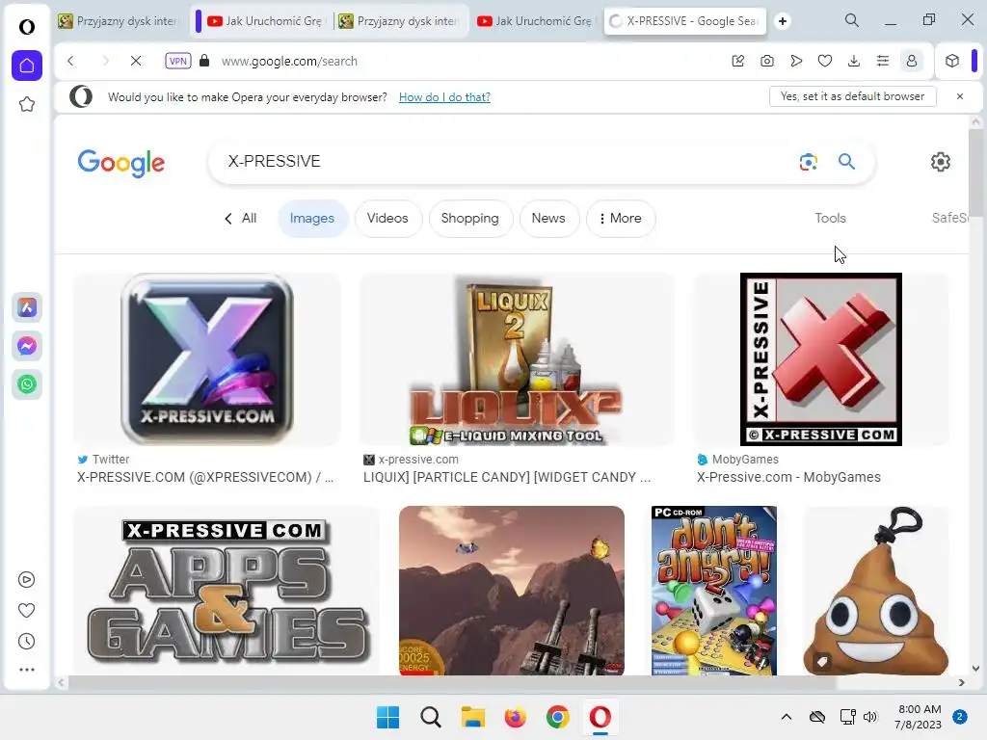Screen dimensions: 987x740
Task: Show site security lock info
Action: click(x=204, y=61)
